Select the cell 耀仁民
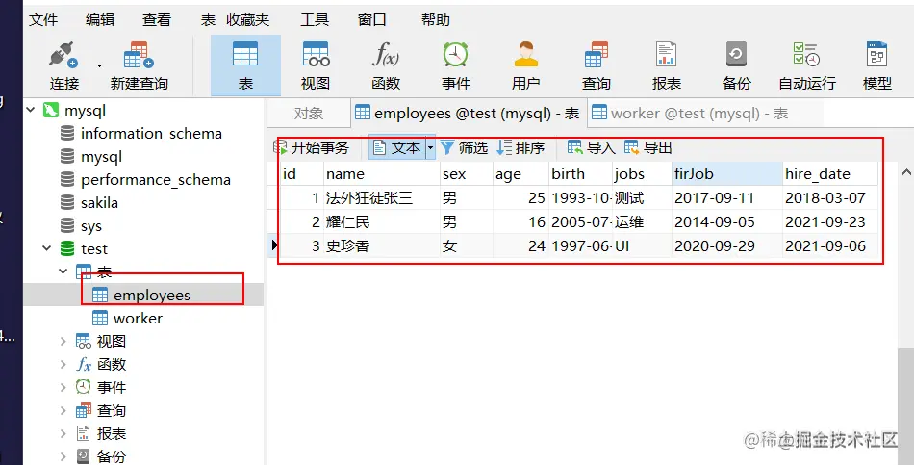The image size is (914, 465). 382,221
